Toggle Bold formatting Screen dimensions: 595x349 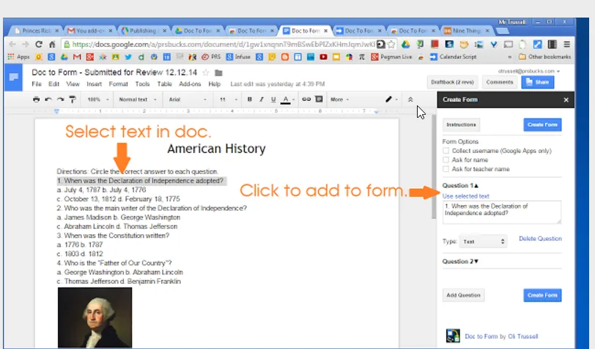[x=249, y=100]
